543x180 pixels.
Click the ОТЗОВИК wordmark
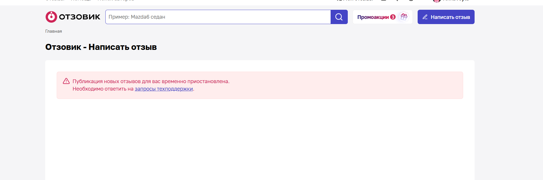coord(80,17)
